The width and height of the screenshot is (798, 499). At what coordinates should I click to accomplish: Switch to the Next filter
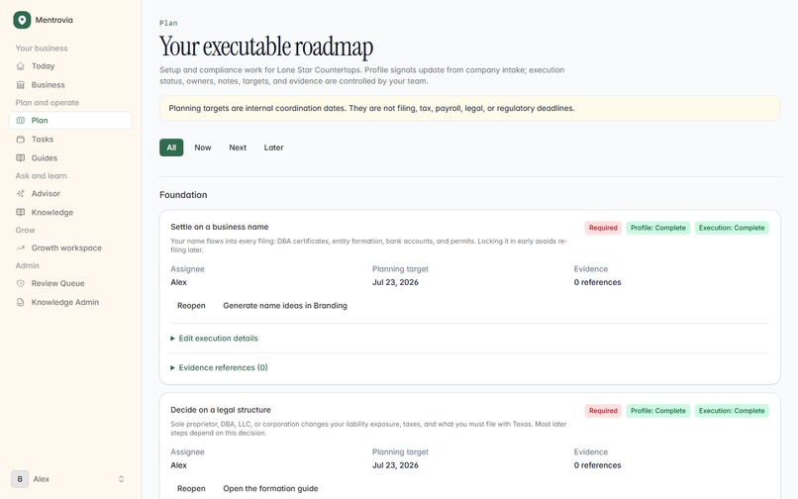tap(238, 148)
